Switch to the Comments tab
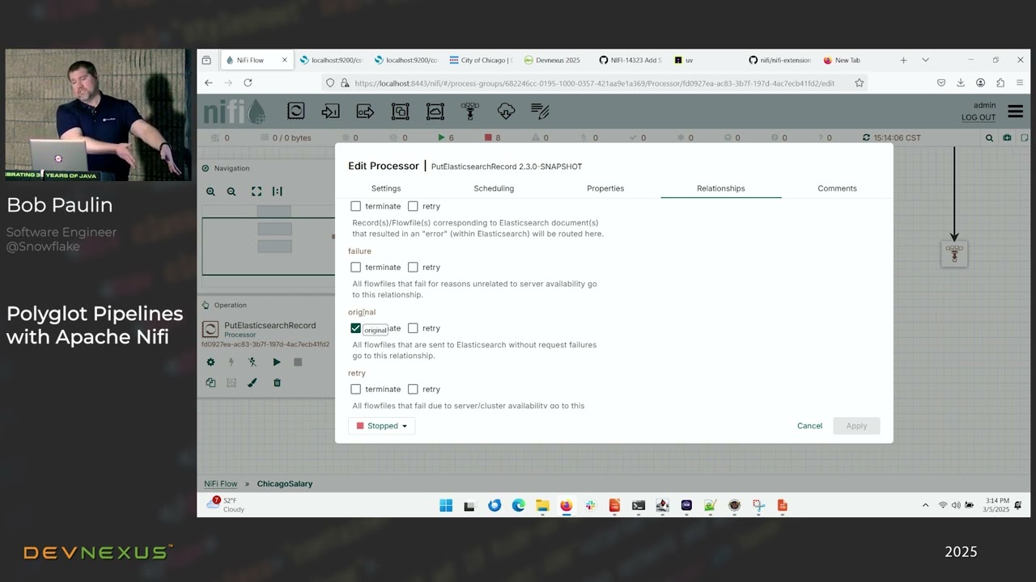1036x582 pixels. tap(837, 188)
